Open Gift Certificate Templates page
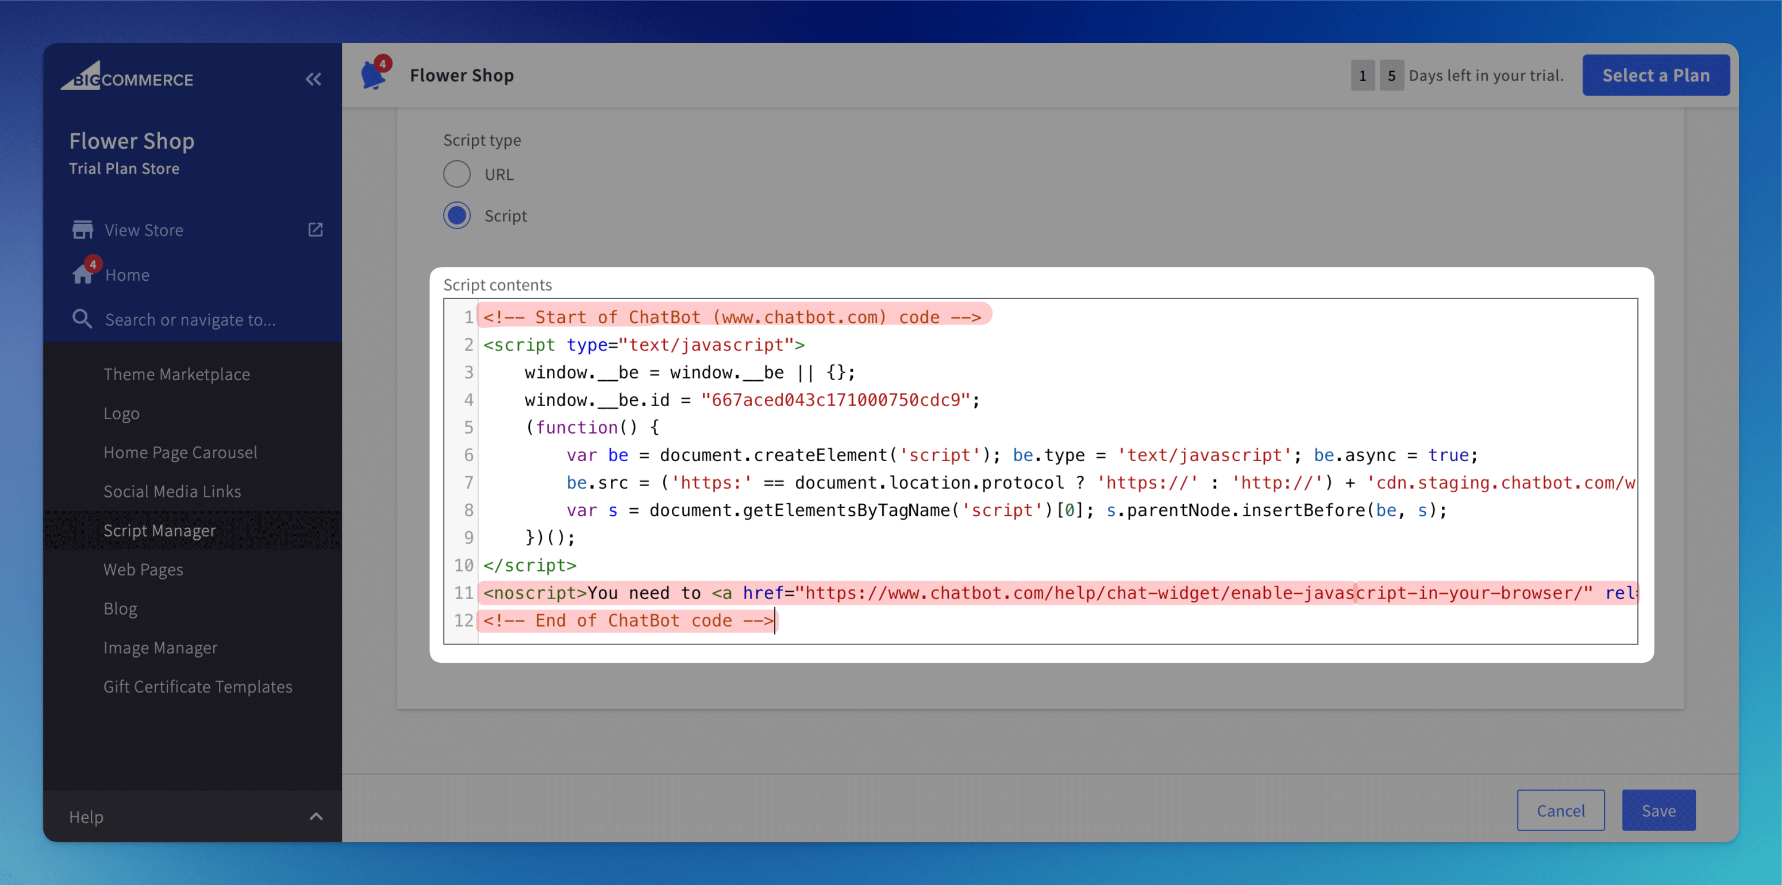 point(197,686)
